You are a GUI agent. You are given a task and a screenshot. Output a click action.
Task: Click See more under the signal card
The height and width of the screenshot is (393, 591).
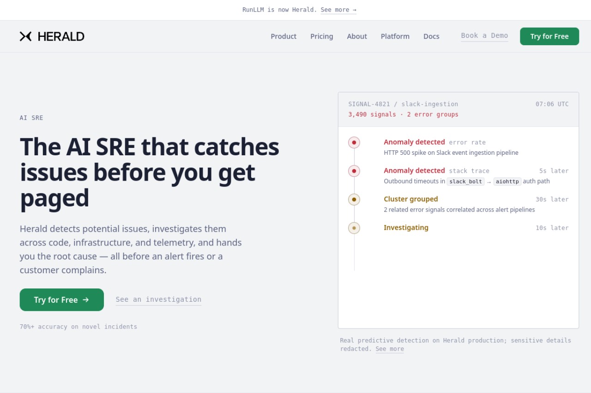tap(390, 349)
